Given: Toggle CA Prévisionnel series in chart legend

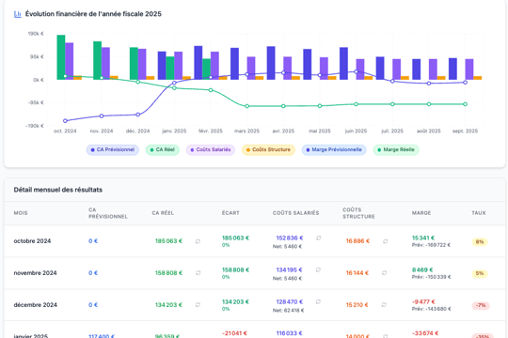Looking at the screenshot, I should (113, 150).
